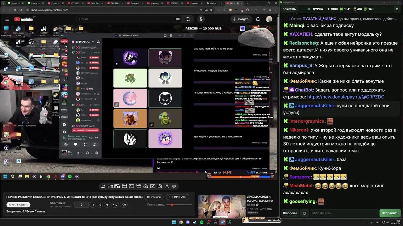403x226 pixels.
Task: Take a video screenshot with the camera icon
Action: (x=160, y=186)
